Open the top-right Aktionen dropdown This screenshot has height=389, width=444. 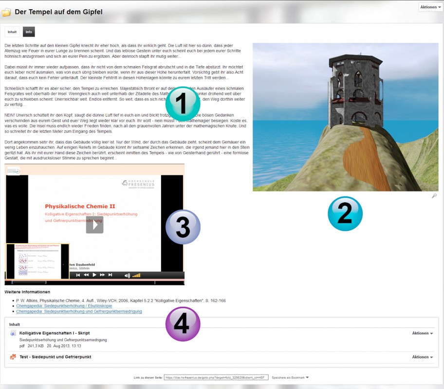click(430, 7)
